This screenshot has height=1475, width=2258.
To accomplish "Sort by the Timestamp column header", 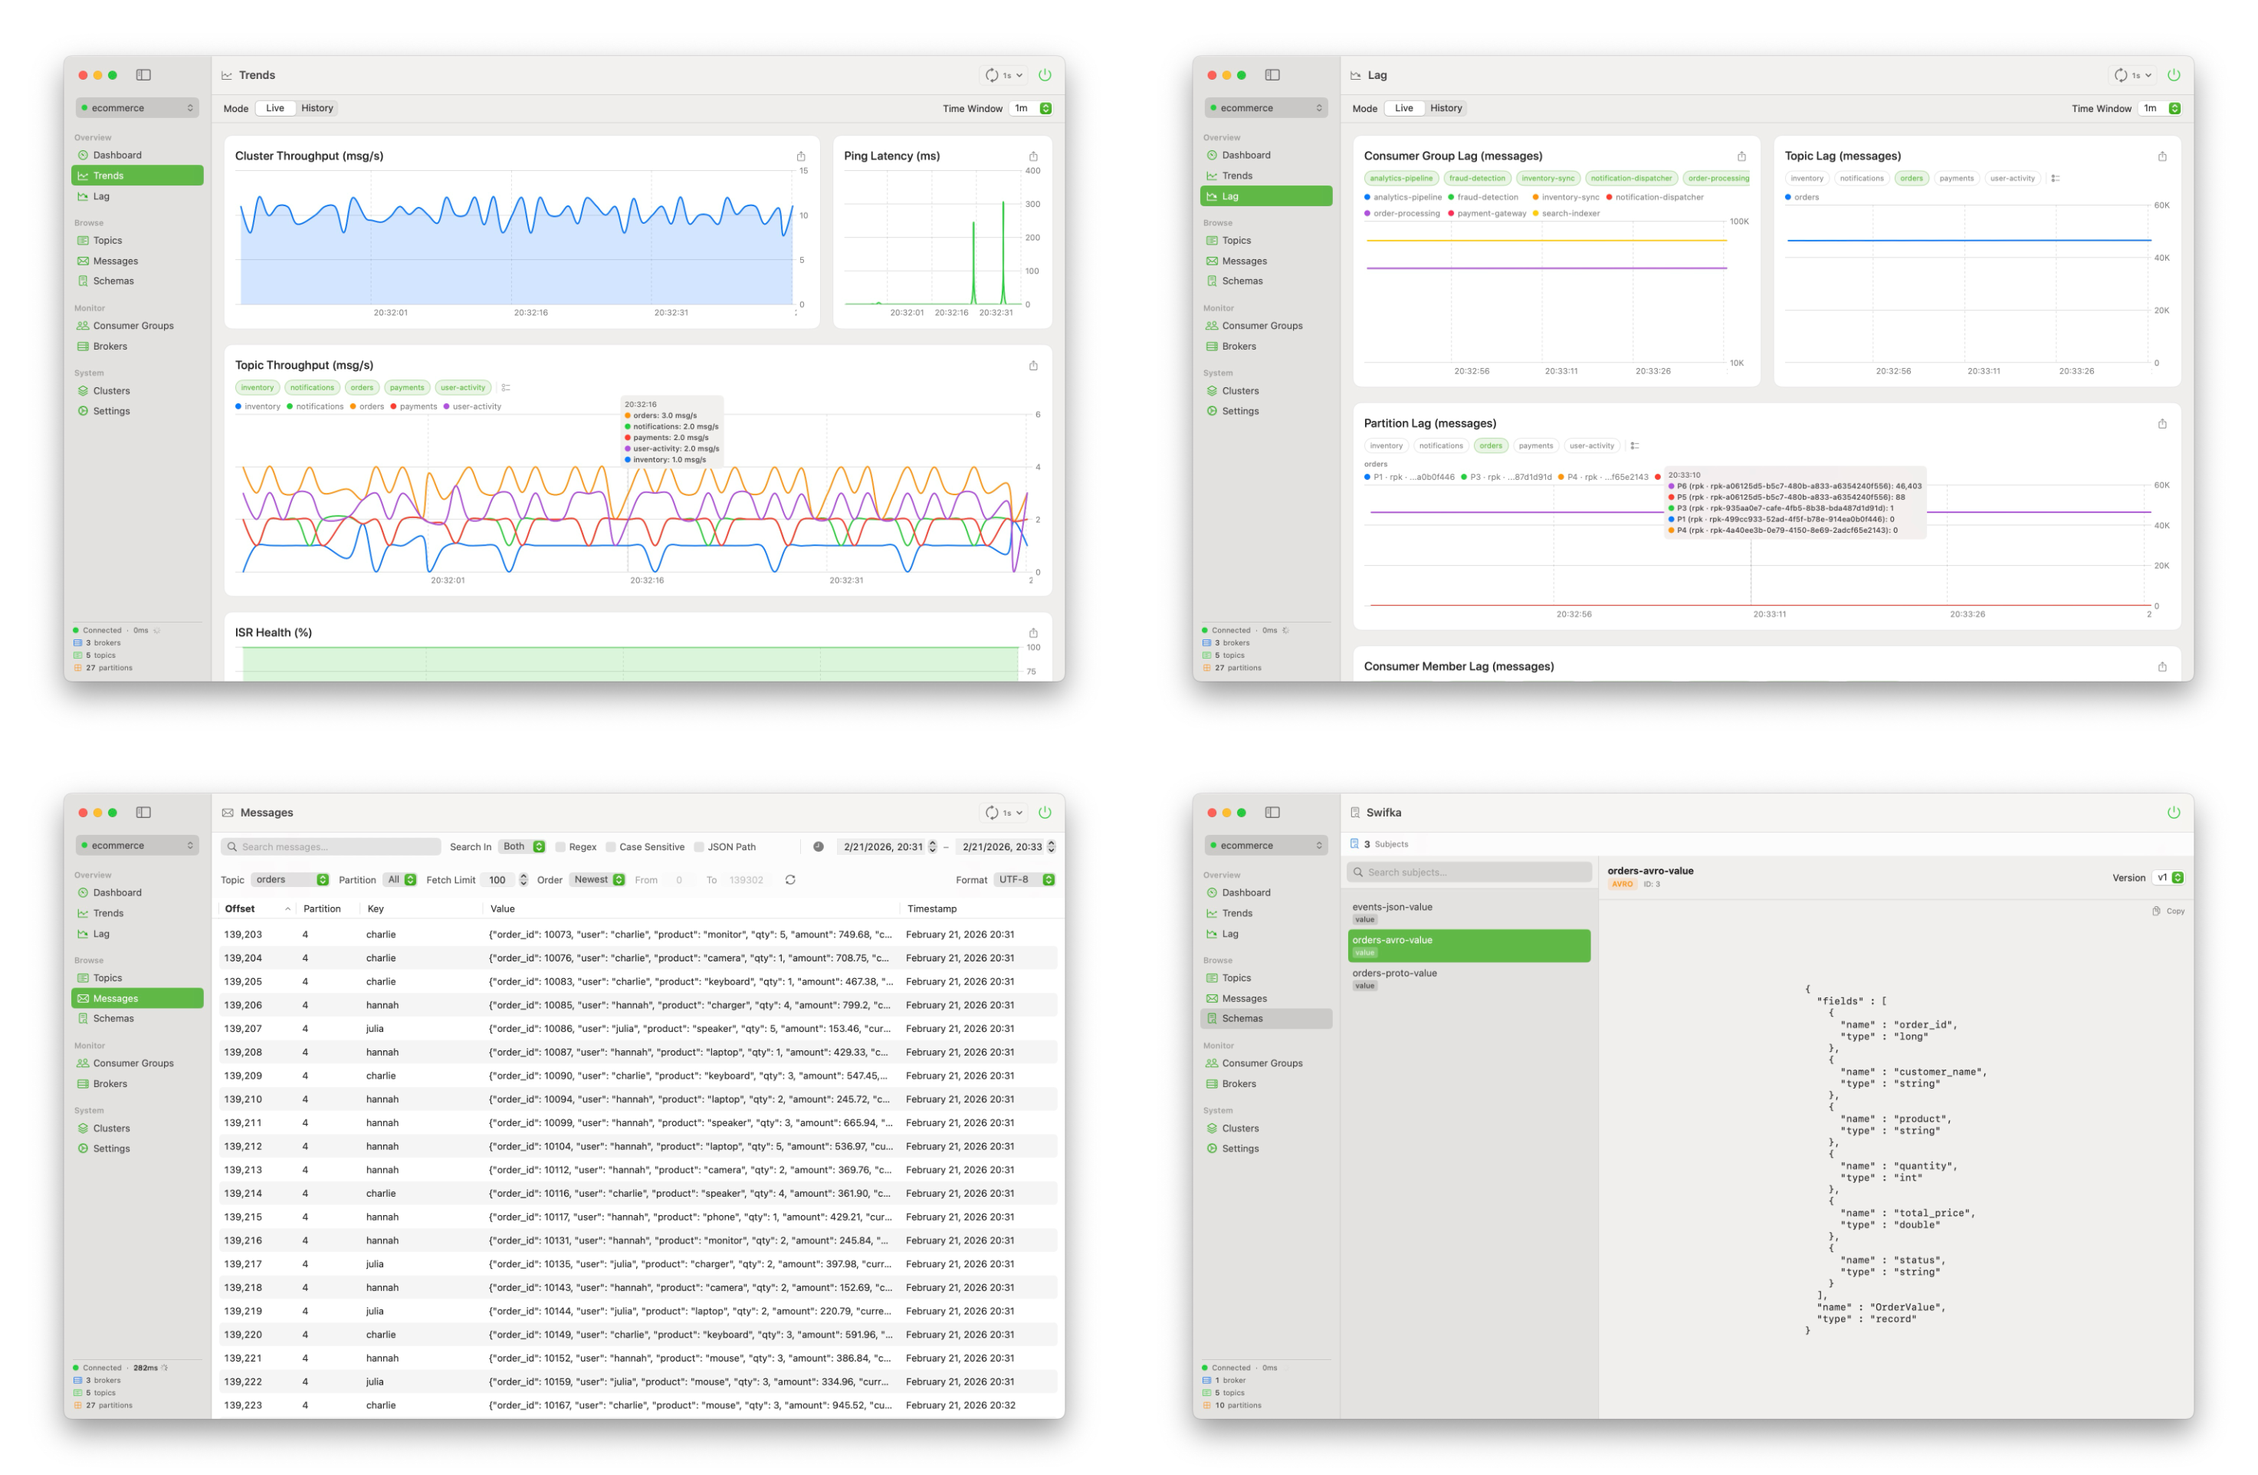I will click(979, 909).
